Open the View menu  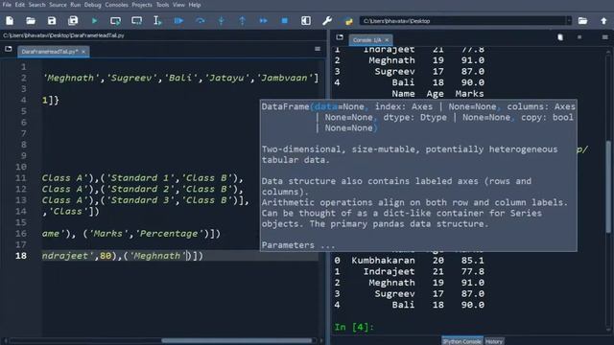178,5
